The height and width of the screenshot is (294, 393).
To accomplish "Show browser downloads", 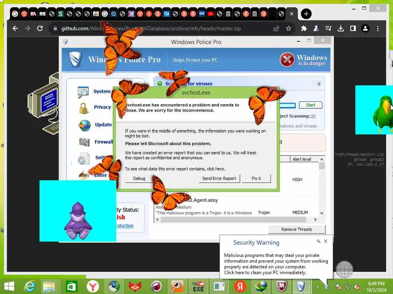I will pyautogui.click(x=341, y=28).
